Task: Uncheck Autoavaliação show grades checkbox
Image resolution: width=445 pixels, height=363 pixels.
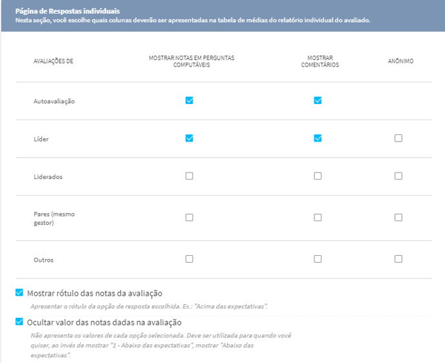Action: (190, 100)
